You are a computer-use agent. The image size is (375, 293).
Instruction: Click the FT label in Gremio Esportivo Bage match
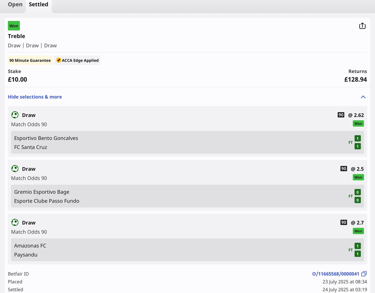[351, 196]
